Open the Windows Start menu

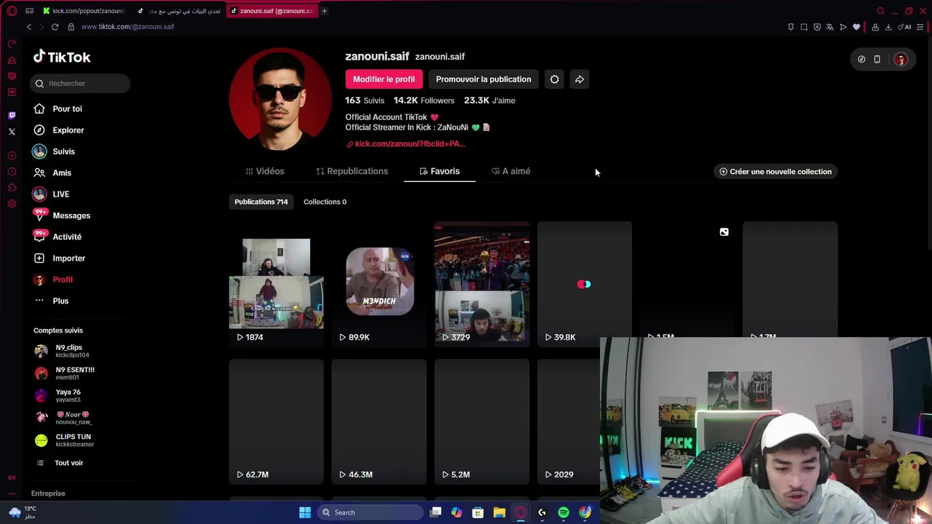pos(305,512)
